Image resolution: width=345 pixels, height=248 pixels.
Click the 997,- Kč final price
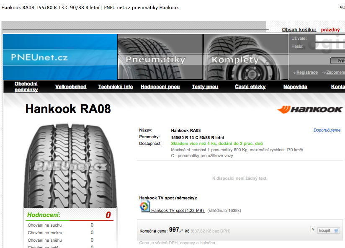pos(179,230)
